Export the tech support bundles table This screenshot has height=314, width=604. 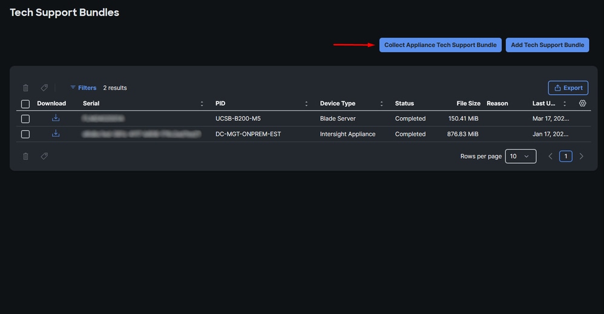tap(568, 88)
